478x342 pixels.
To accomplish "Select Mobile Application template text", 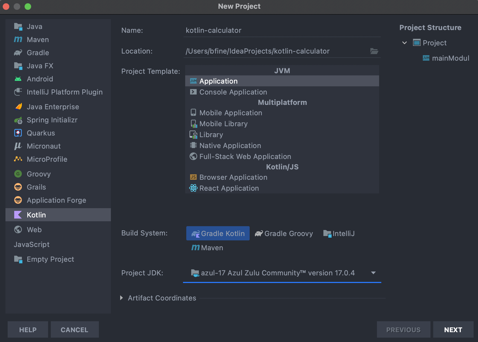I will point(231,113).
